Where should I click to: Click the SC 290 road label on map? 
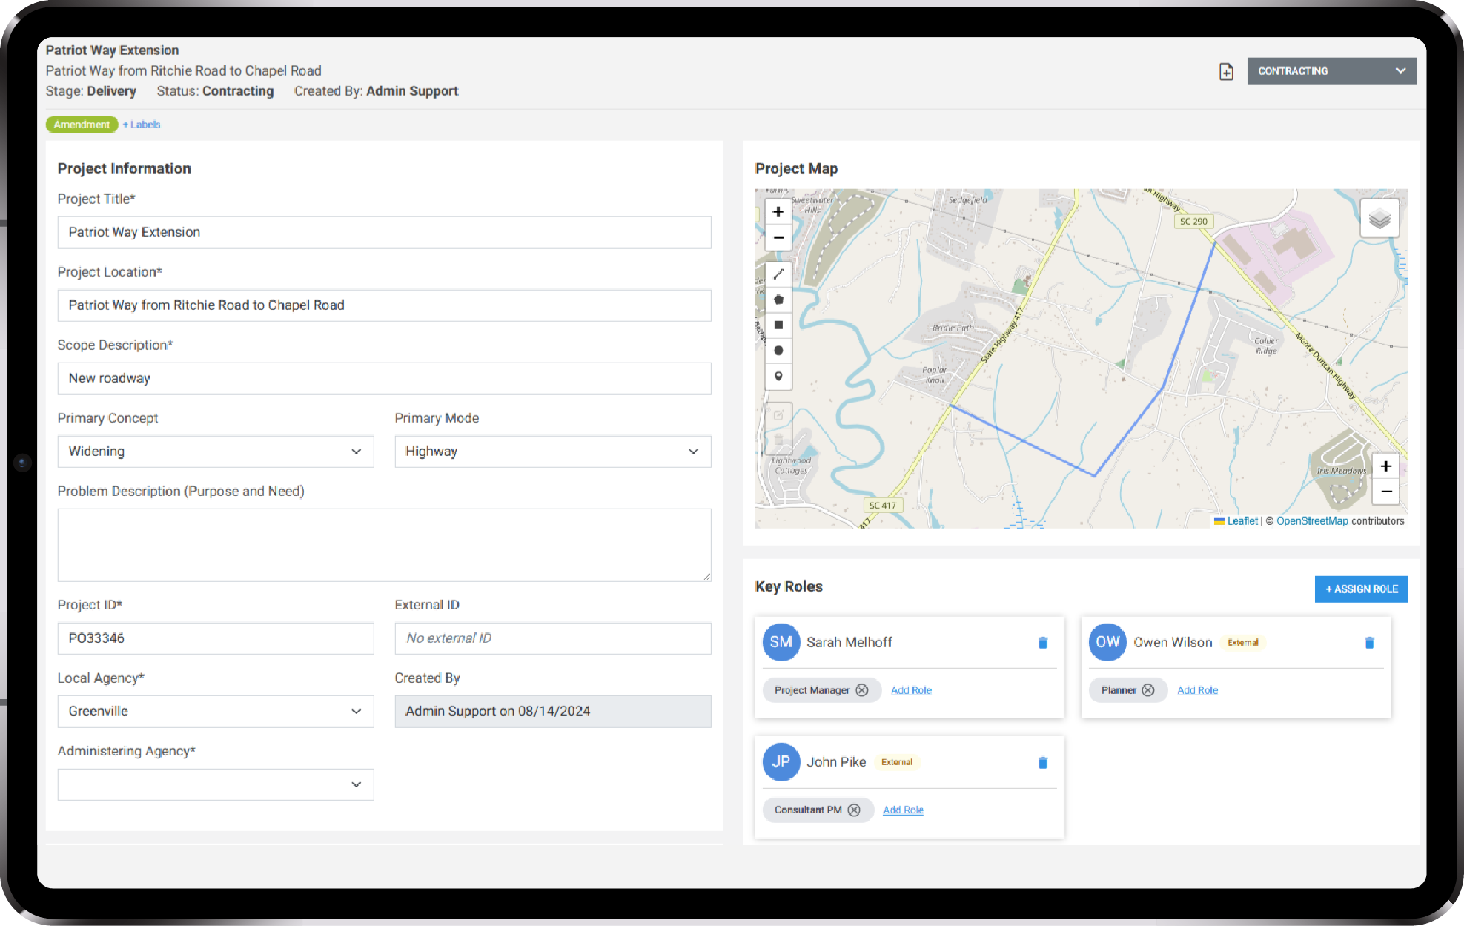[x=1193, y=221]
